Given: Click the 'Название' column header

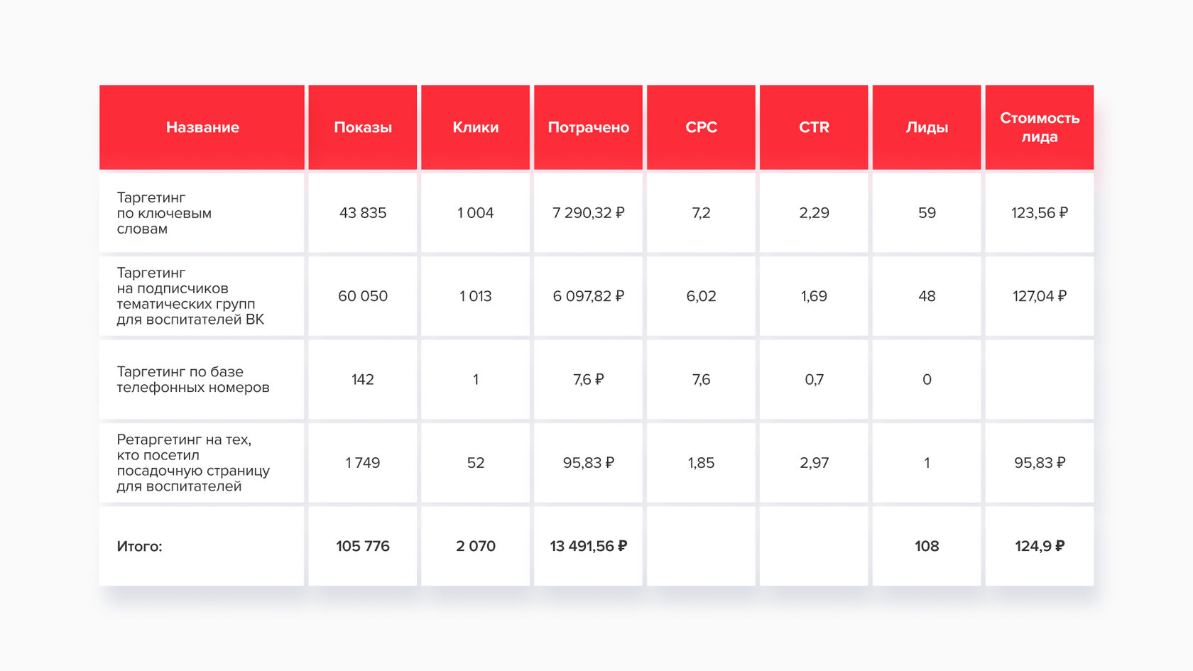Looking at the screenshot, I should click(x=202, y=127).
